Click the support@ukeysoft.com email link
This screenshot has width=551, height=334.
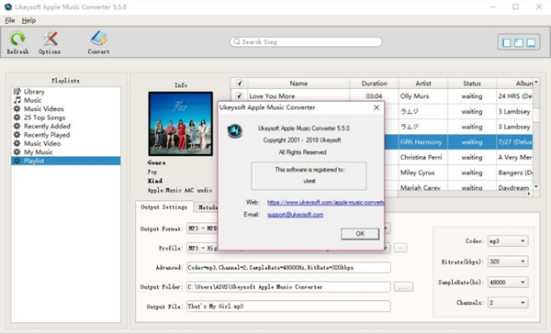[295, 215]
